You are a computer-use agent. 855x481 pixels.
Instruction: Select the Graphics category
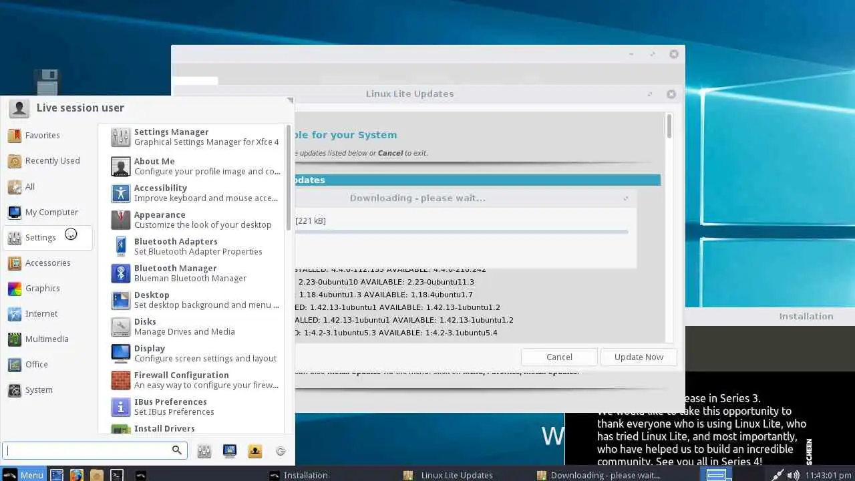(48, 289)
